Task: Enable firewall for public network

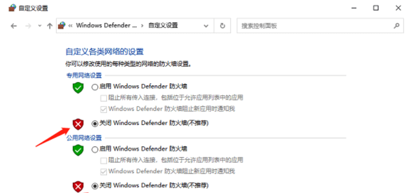Action: click(95, 149)
